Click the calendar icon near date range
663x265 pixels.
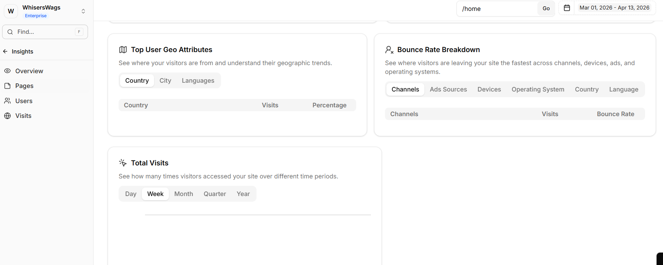point(567,8)
